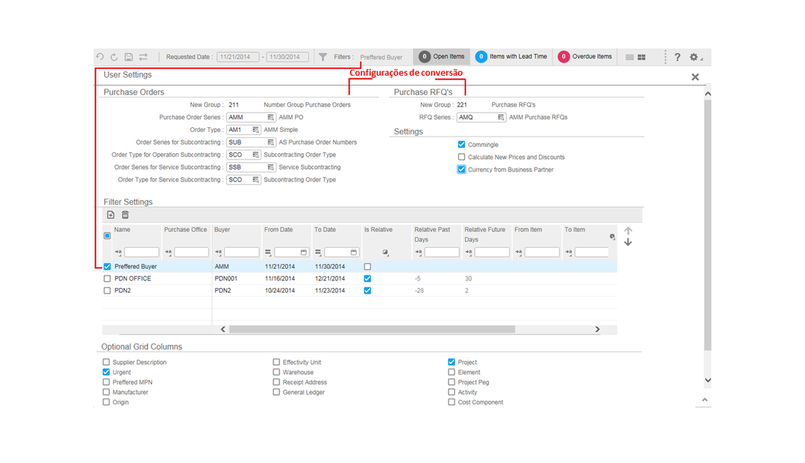Click the save disk icon in toolbar
The height and width of the screenshot is (463, 805).
pyautogui.click(x=129, y=57)
